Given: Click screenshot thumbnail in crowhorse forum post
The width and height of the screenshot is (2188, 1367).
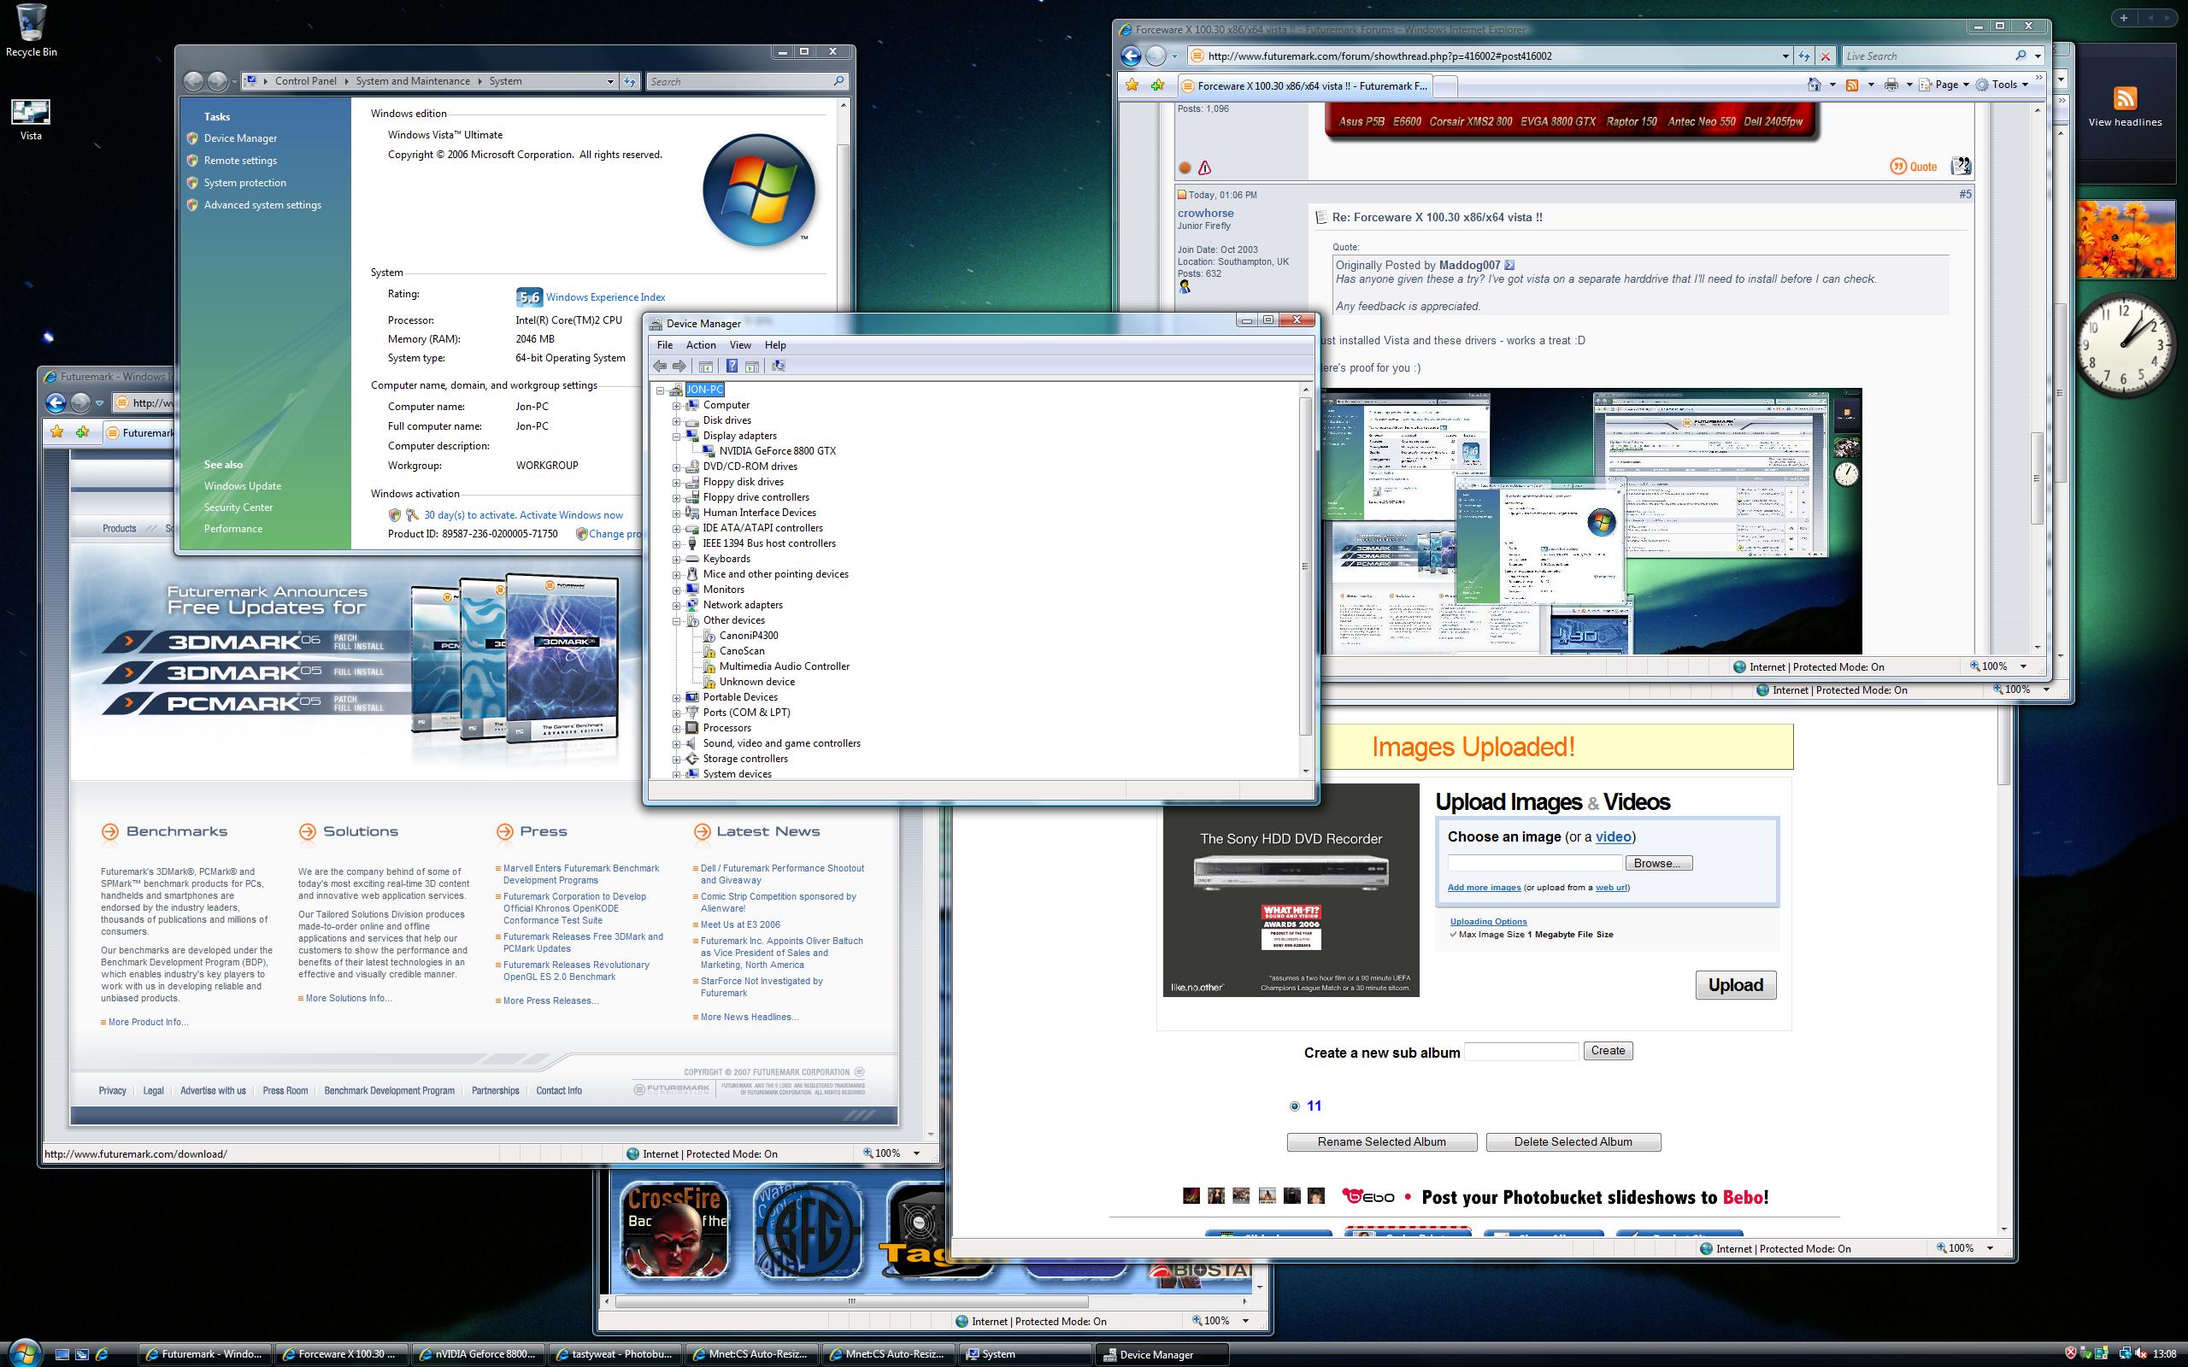Looking at the screenshot, I should (1591, 522).
